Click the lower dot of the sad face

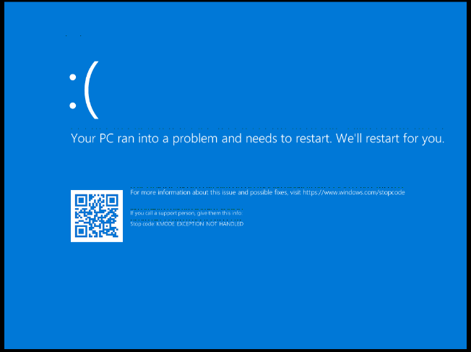click(x=73, y=106)
